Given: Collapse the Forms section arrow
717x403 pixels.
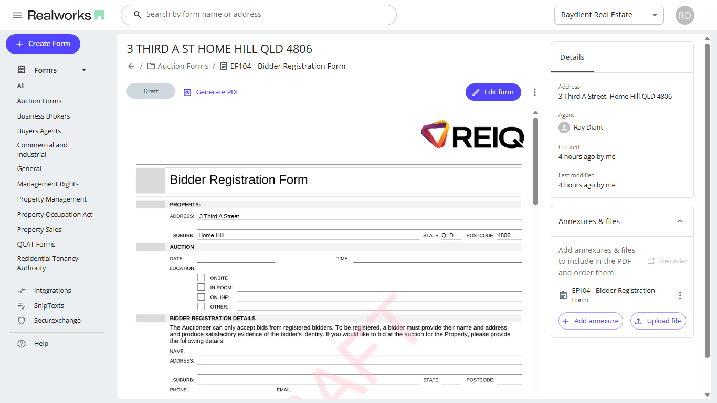Looking at the screenshot, I should click(84, 70).
